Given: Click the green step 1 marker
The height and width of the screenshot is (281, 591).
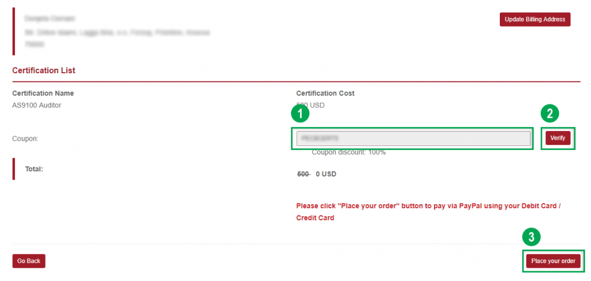Looking at the screenshot, I should (300, 114).
